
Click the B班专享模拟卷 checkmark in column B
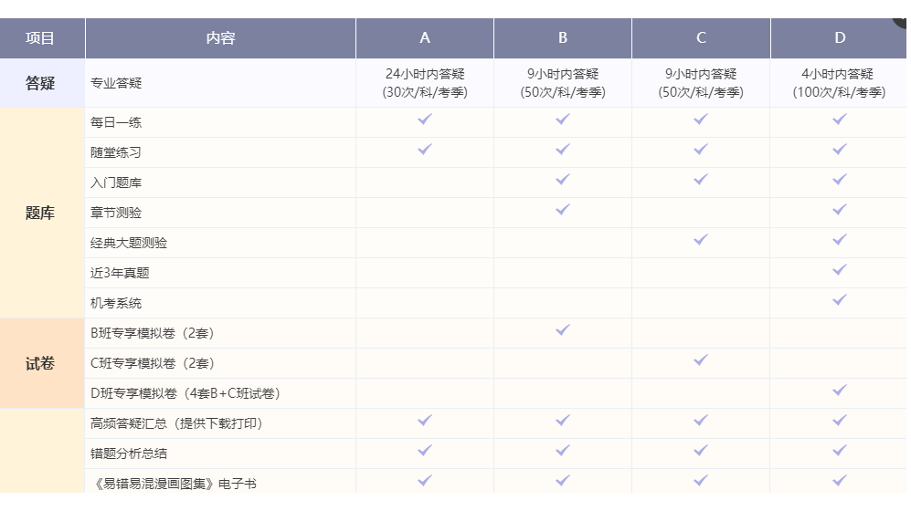tap(562, 330)
